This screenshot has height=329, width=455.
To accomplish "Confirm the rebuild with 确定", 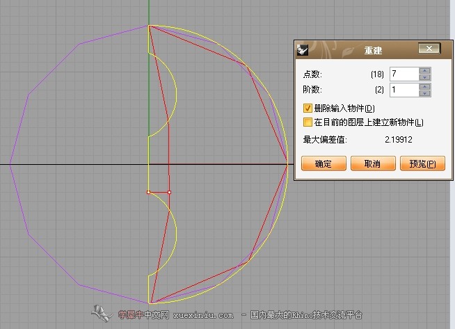I will (324, 163).
